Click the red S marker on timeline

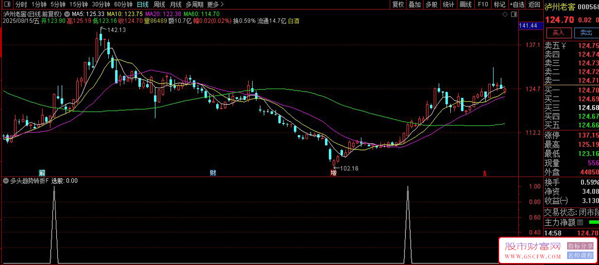coord(484,173)
